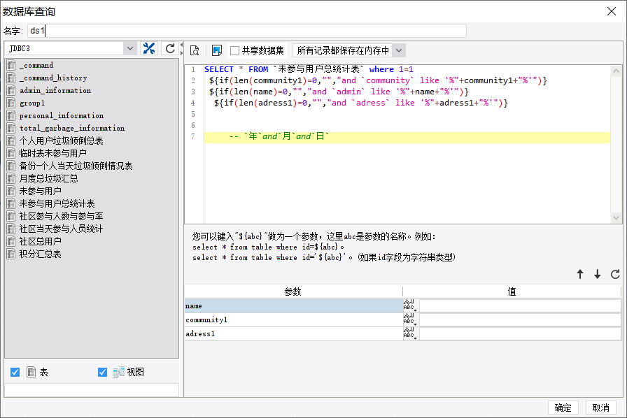
Task: Open value type dropdown for adress1 parameter
Action: click(x=409, y=334)
